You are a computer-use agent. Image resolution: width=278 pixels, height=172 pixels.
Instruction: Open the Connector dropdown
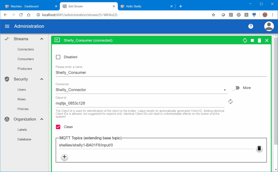click(142, 90)
